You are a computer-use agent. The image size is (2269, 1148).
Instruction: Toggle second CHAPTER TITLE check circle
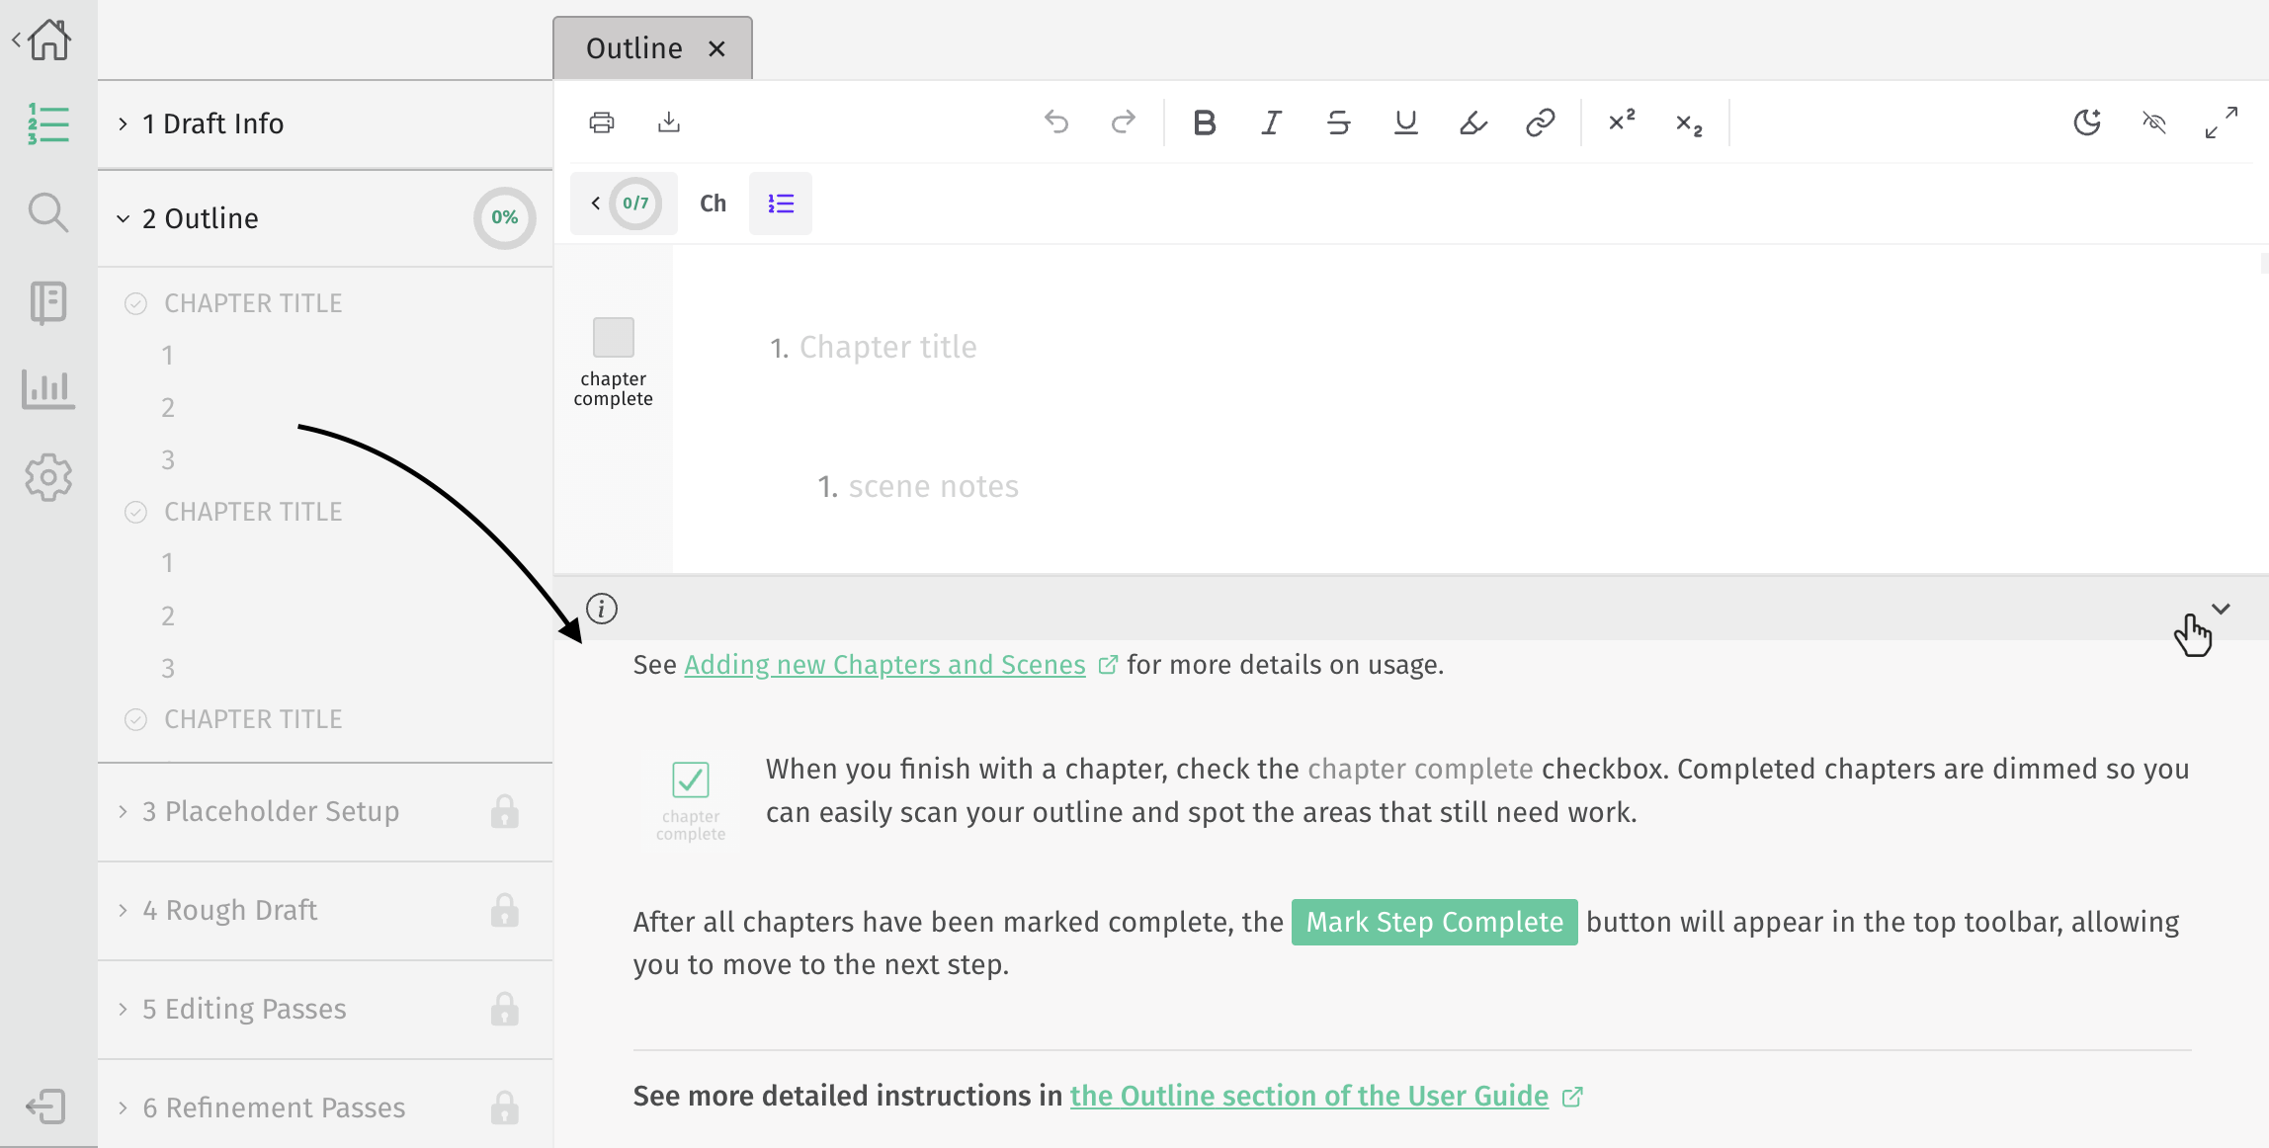tap(136, 512)
